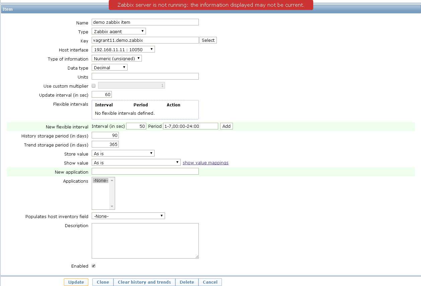421x286 pixels.
Task: Open the Type of information dropdown
Action: (x=117, y=59)
